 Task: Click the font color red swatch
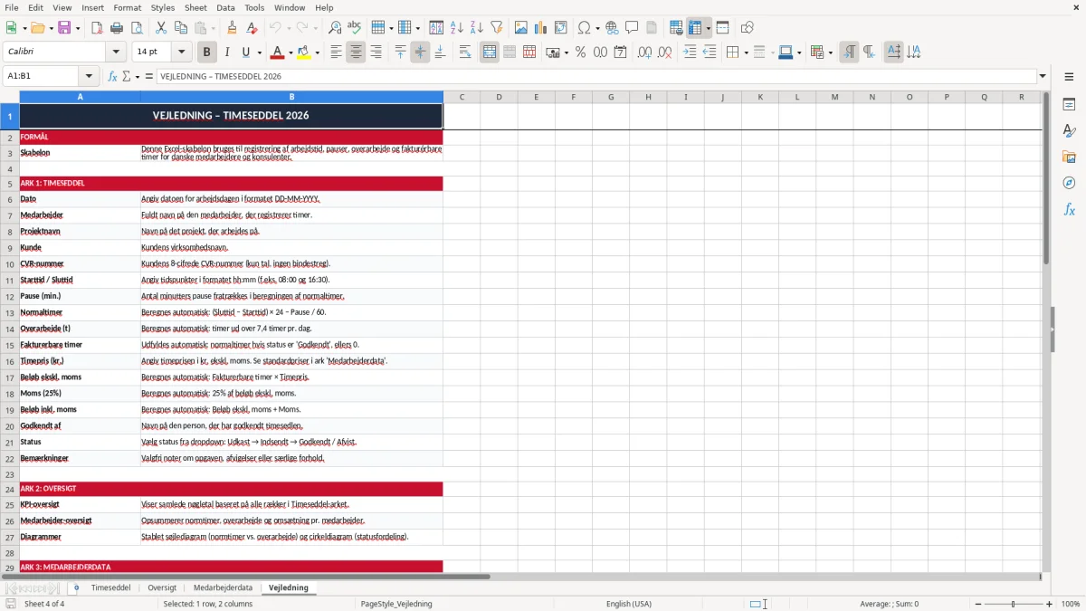point(278,53)
